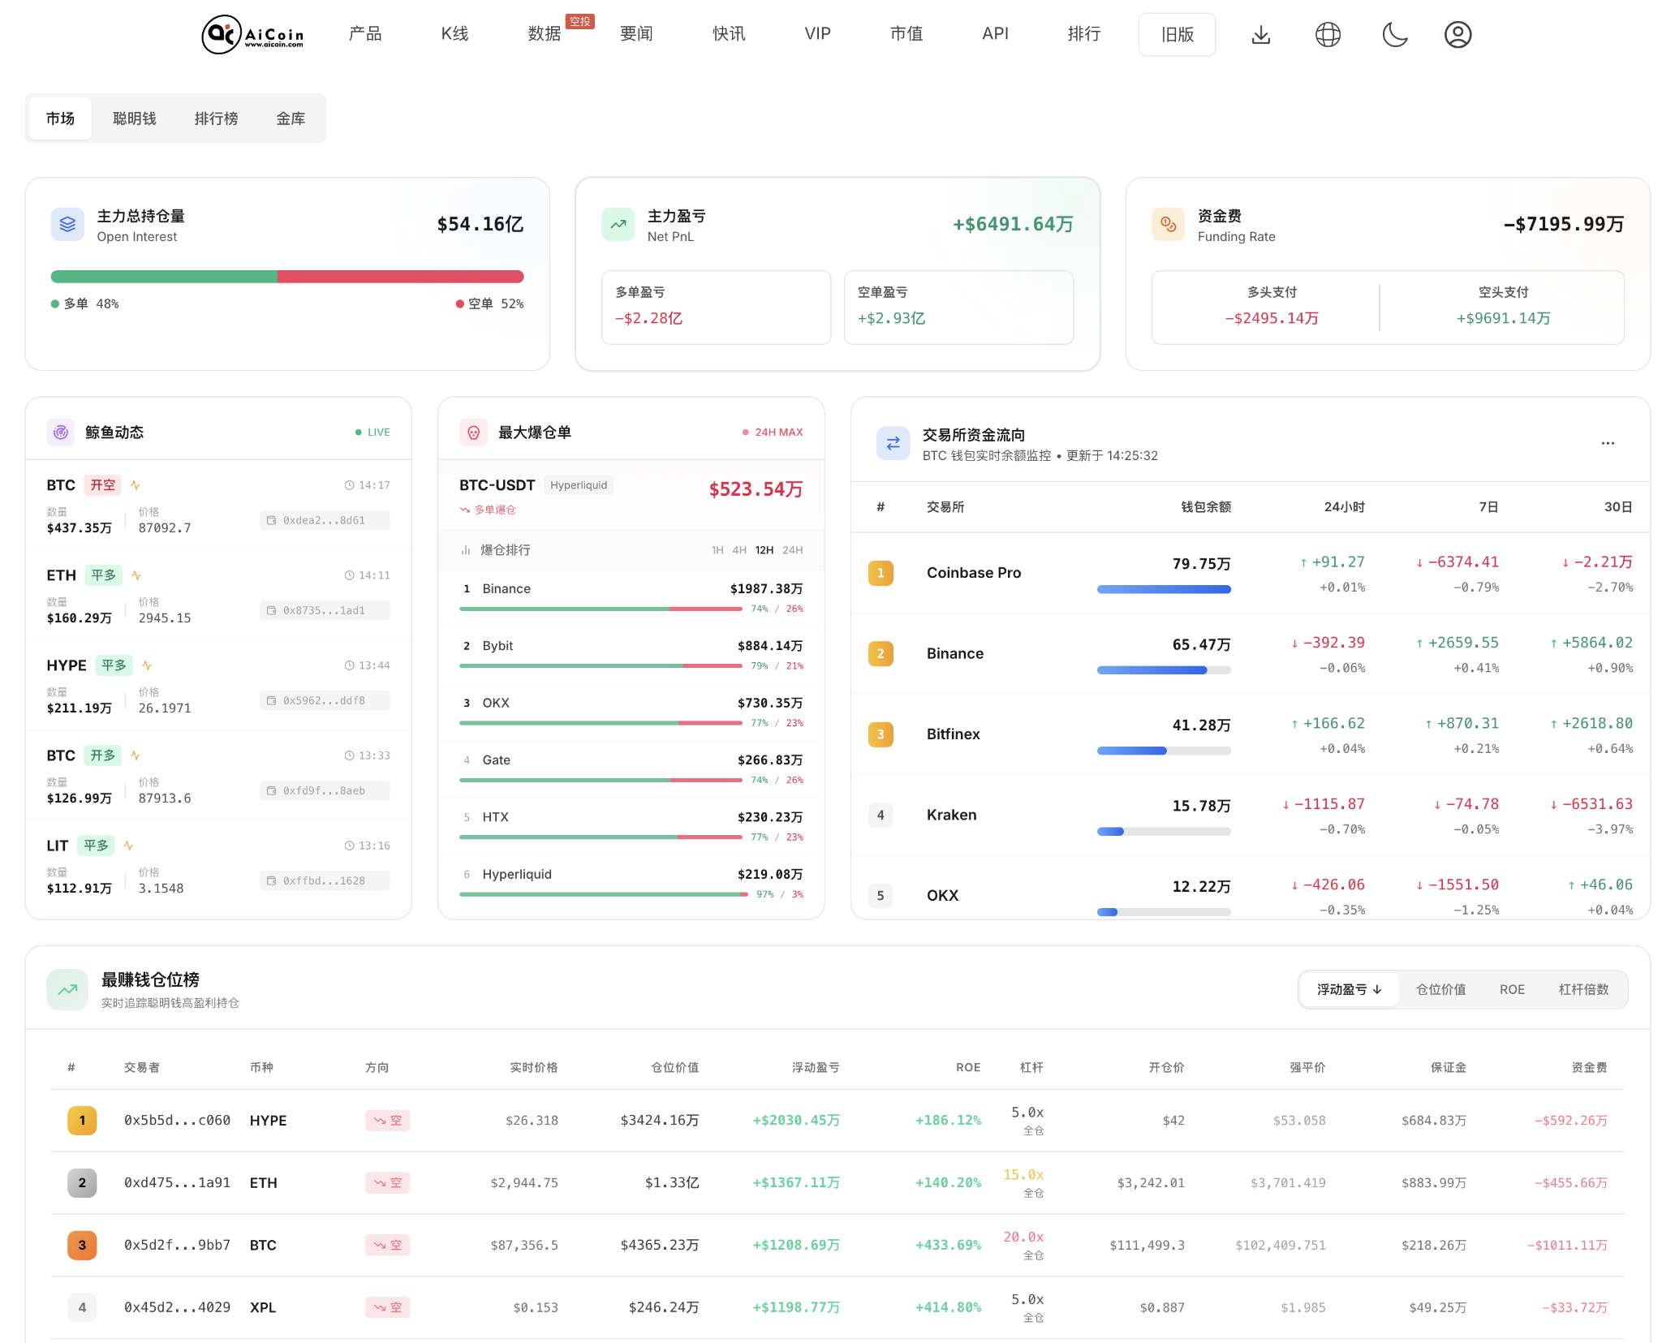Viewport: 1662px width, 1343px height.
Task: Click the 鲸鱼动态 whale icon
Action: (60, 432)
